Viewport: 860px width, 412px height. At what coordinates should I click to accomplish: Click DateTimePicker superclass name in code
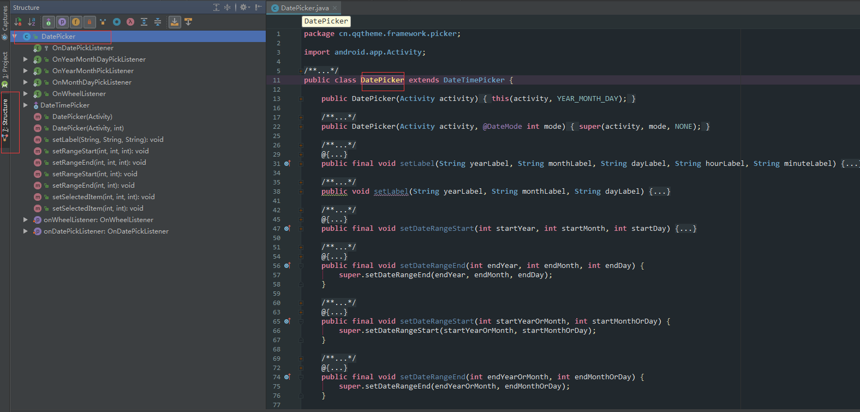(x=474, y=80)
